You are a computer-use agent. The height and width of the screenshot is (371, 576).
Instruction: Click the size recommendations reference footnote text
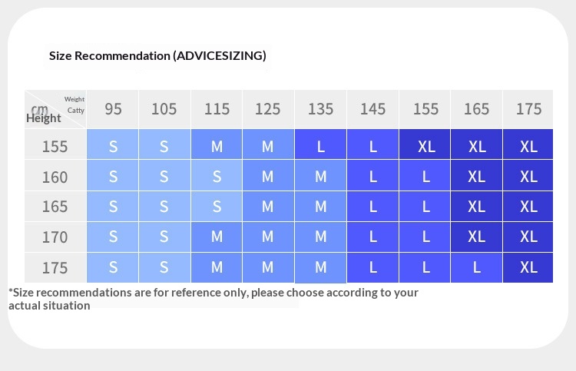pos(213,299)
